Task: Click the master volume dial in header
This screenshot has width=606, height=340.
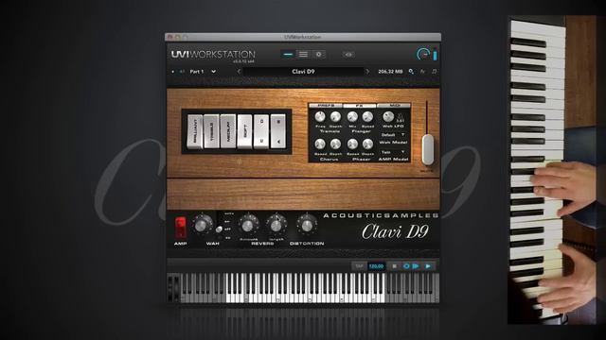Action: (x=423, y=55)
